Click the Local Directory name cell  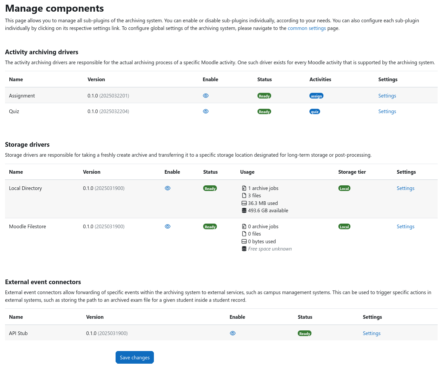25,188
